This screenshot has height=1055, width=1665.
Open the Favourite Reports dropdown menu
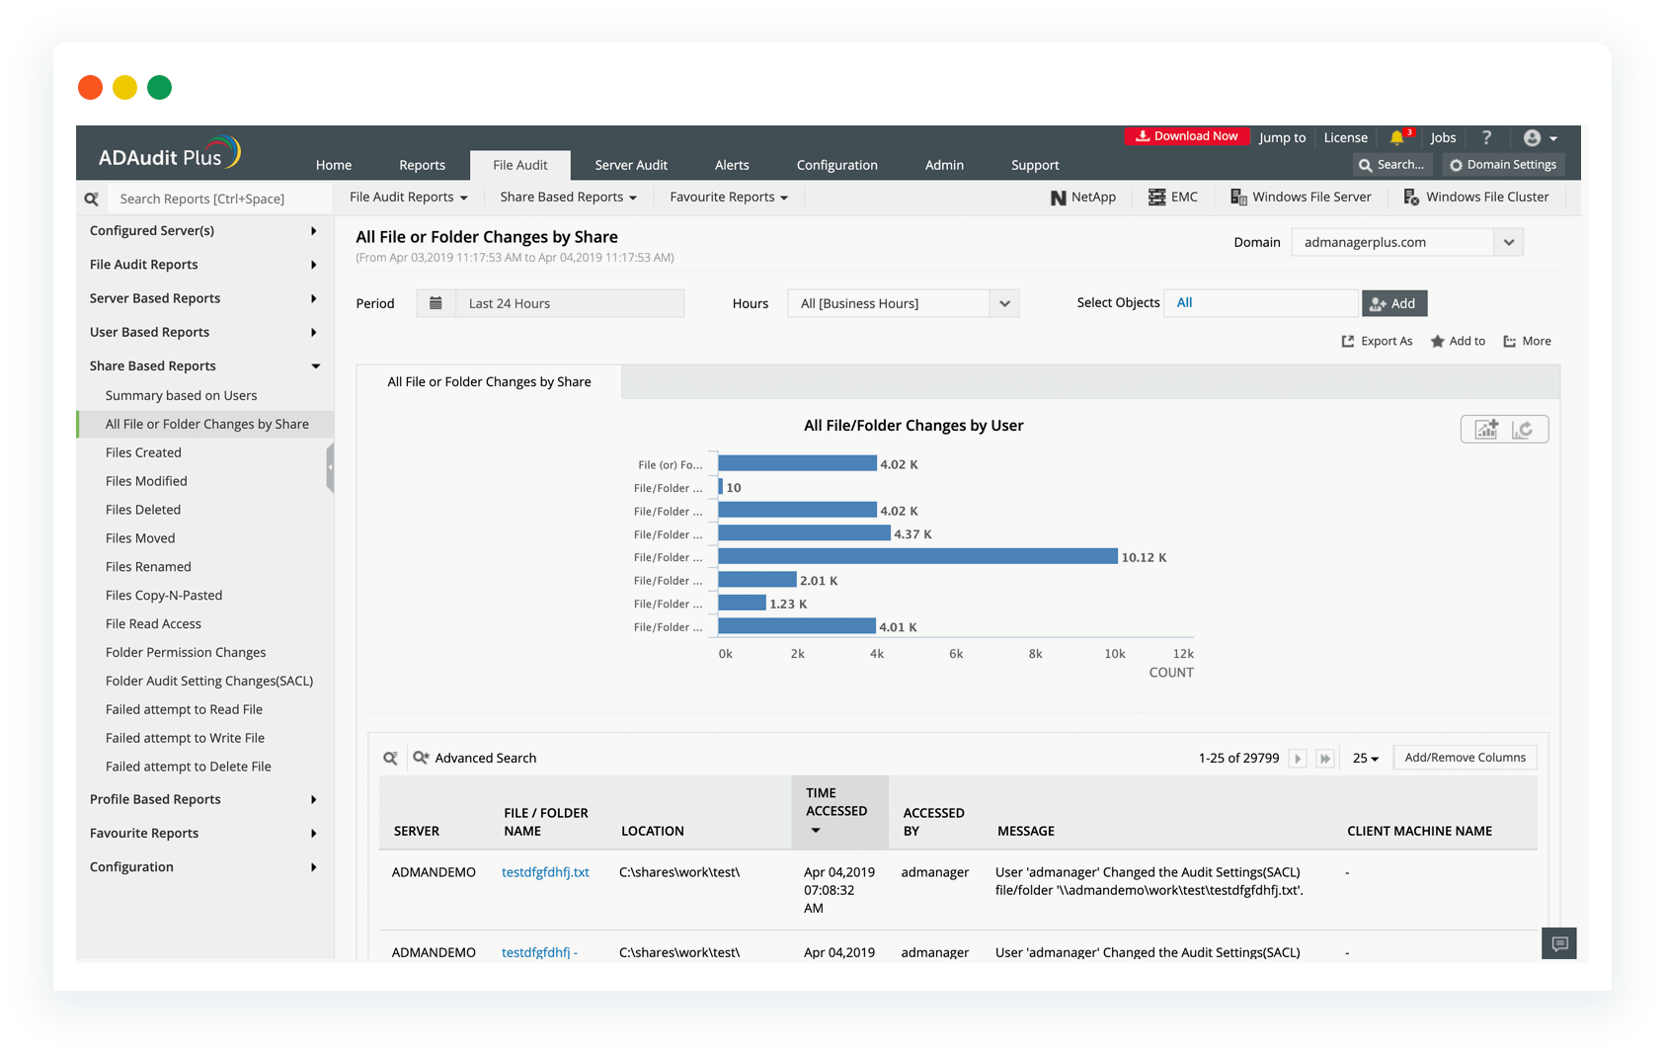729,198
